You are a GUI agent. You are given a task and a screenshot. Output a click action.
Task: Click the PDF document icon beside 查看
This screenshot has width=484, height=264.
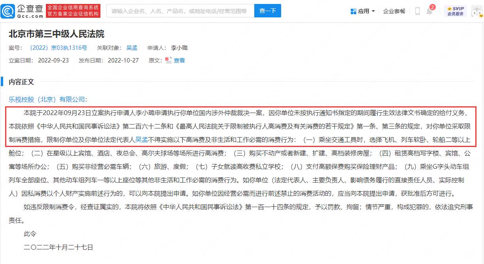click(168, 60)
